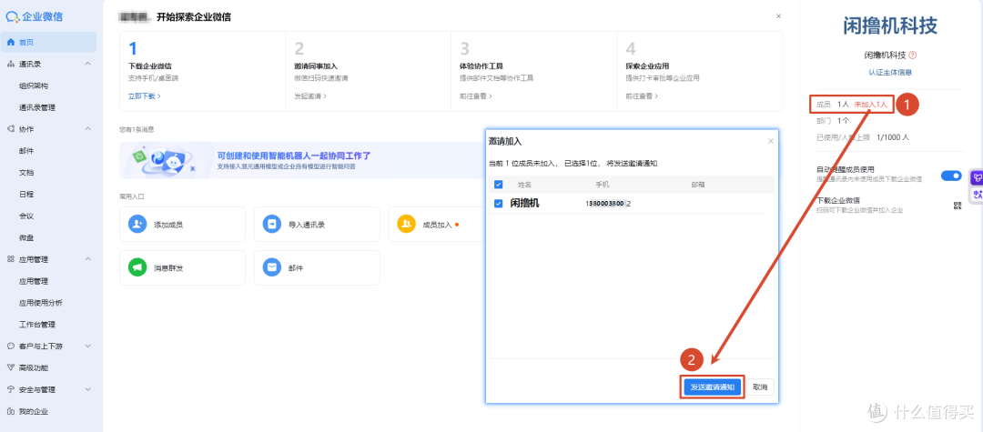The image size is (983, 432).
Task: Click 前往查看 under 体验协作工具
Action: (476, 96)
